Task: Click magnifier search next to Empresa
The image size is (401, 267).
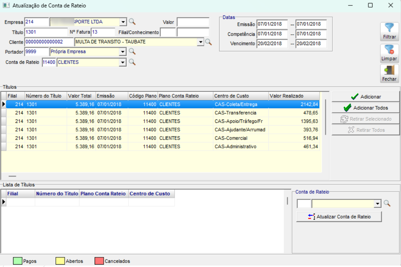Action: coord(132,22)
